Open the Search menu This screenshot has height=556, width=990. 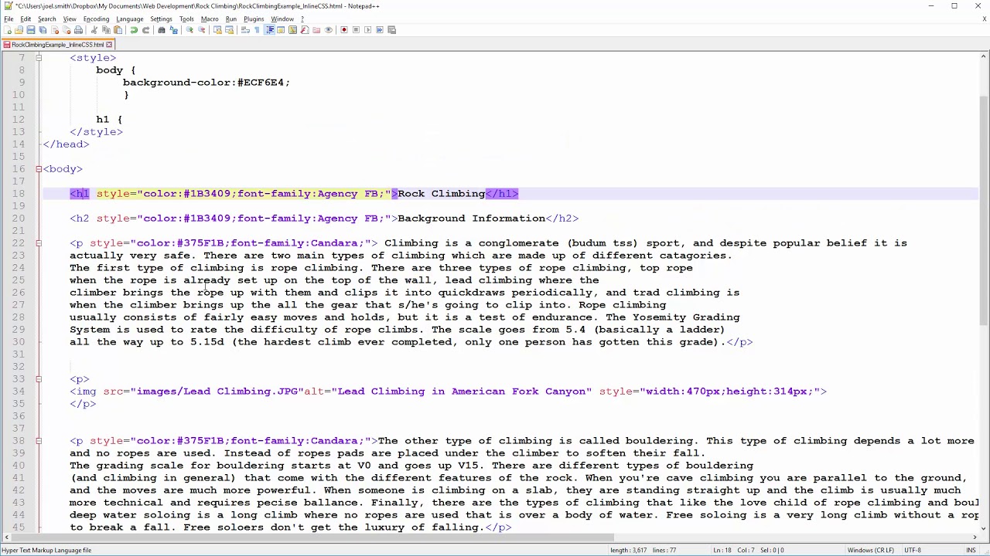tap(46, 19)
